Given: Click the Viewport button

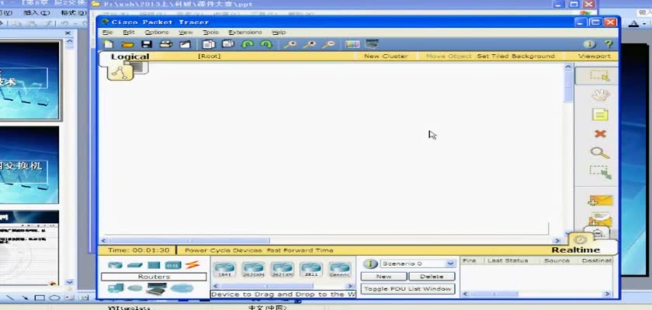Looking at the screenshot, I should pyautogui.click(x=595, y=56).
